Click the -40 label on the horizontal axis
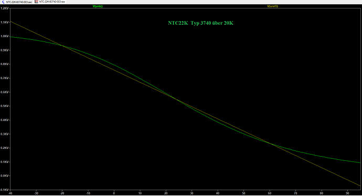The height and width of the screenshot is (196, 362). [x=10, y=193]
